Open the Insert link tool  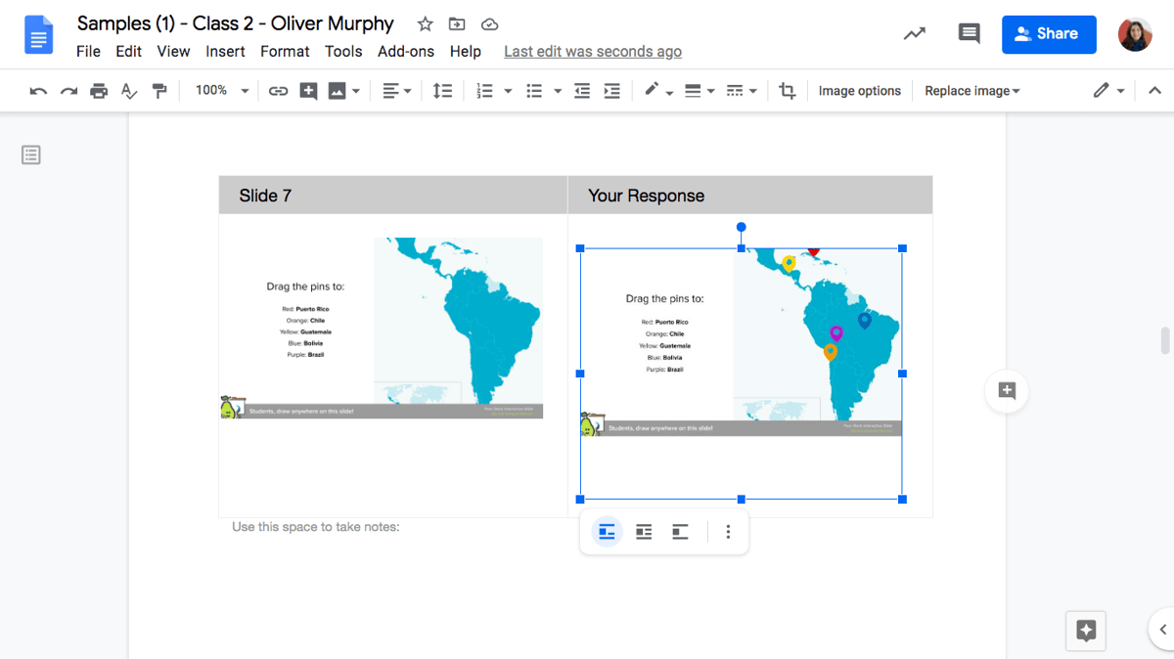tap(278, 90)
